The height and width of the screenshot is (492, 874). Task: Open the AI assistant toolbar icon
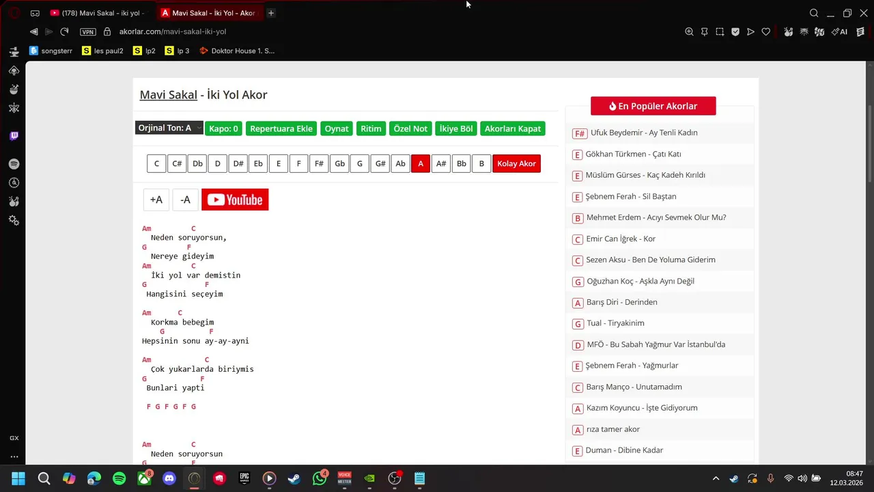point(840,31)
